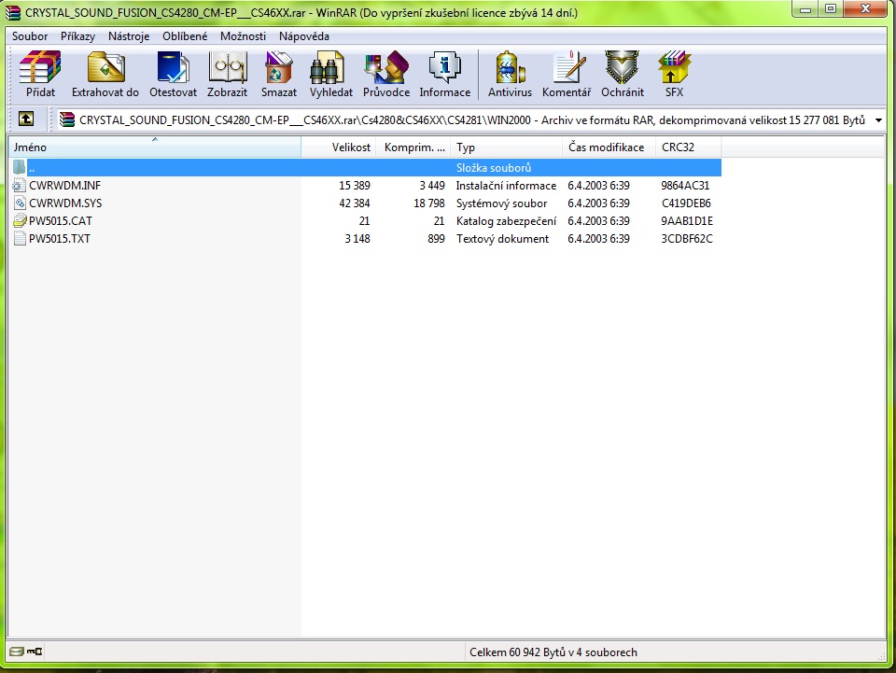
Task: Click the 'Systémový soubor' type cell
Action: tap(501, 203)
